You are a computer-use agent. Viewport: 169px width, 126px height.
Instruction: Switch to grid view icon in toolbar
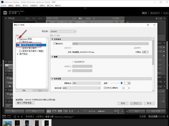pyautogui.click(x=49, y=111)
